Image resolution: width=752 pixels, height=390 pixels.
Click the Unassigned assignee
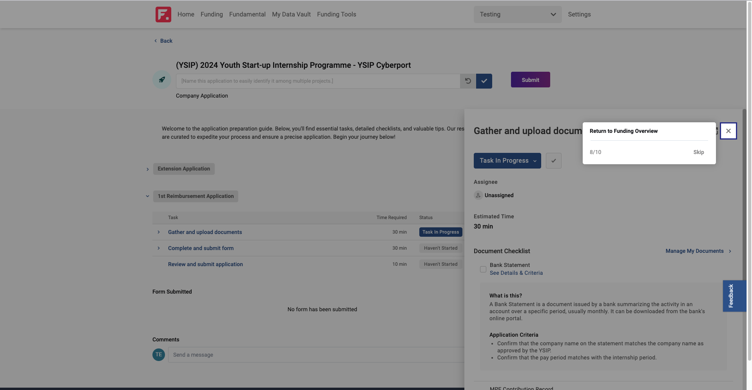click(499, 195)
